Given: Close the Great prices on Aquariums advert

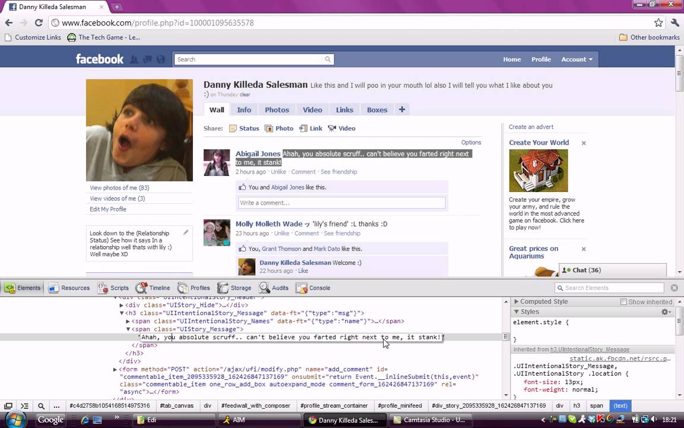Looking at the screenshot, I should point(584,249).
